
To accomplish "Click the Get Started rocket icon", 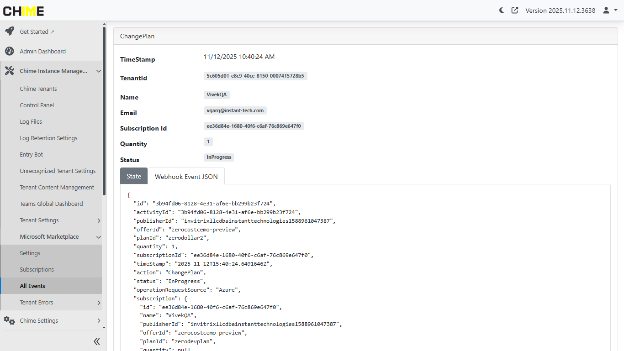I will coord(9,31).
